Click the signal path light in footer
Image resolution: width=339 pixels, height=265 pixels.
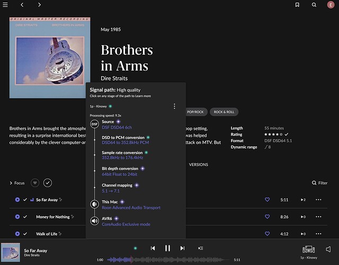click(136, 248)
